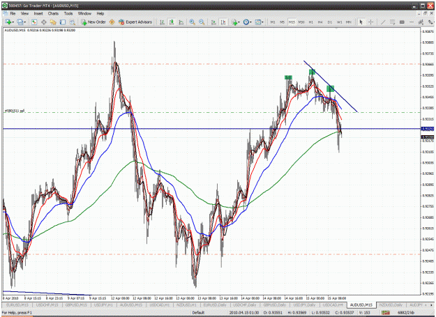Click the New Order button

93,22
